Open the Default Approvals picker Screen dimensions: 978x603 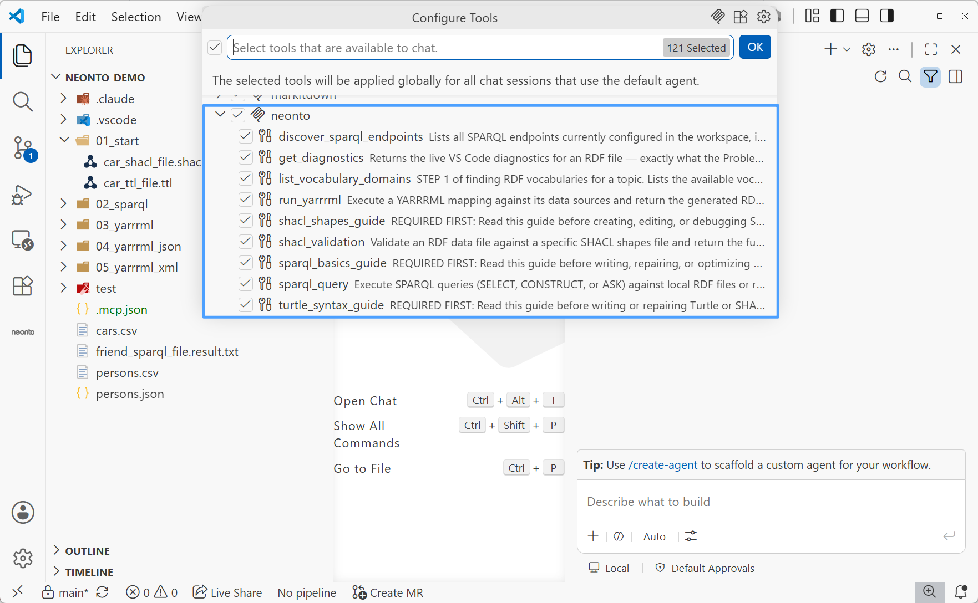click(705, 568)
